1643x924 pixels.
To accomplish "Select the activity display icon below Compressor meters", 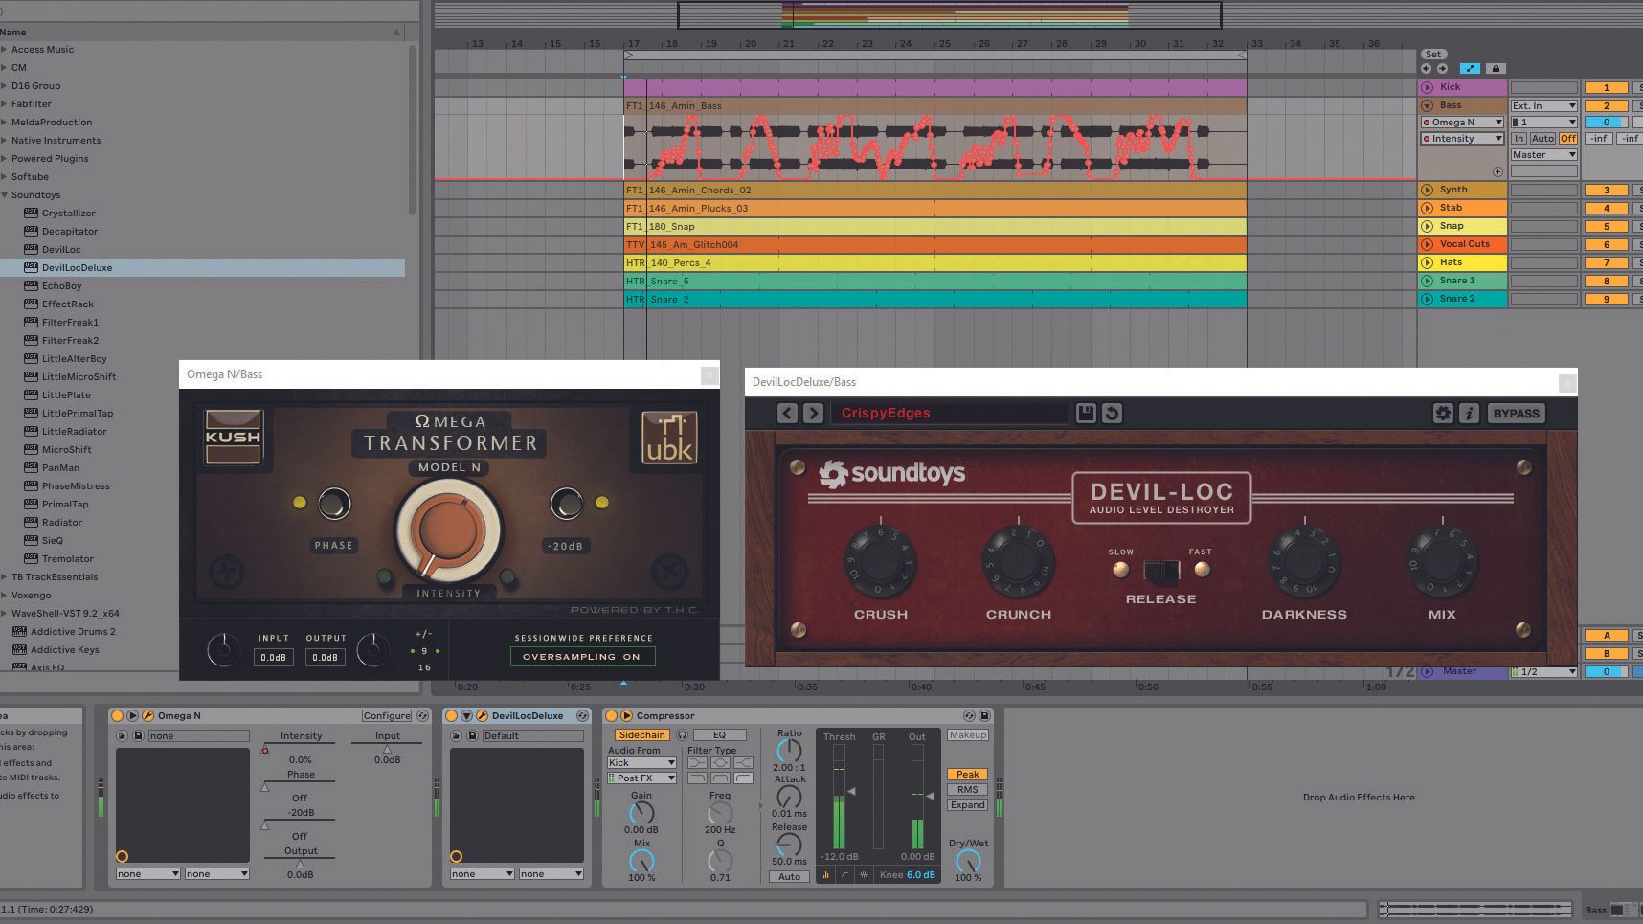I will 825,875.
